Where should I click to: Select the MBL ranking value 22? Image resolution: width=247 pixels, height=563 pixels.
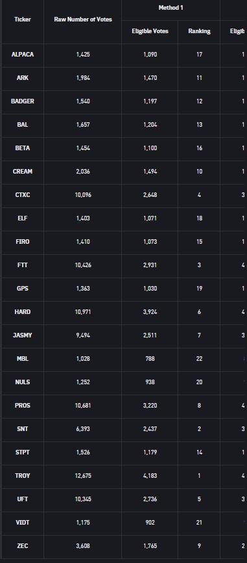(x=199, y=359)
